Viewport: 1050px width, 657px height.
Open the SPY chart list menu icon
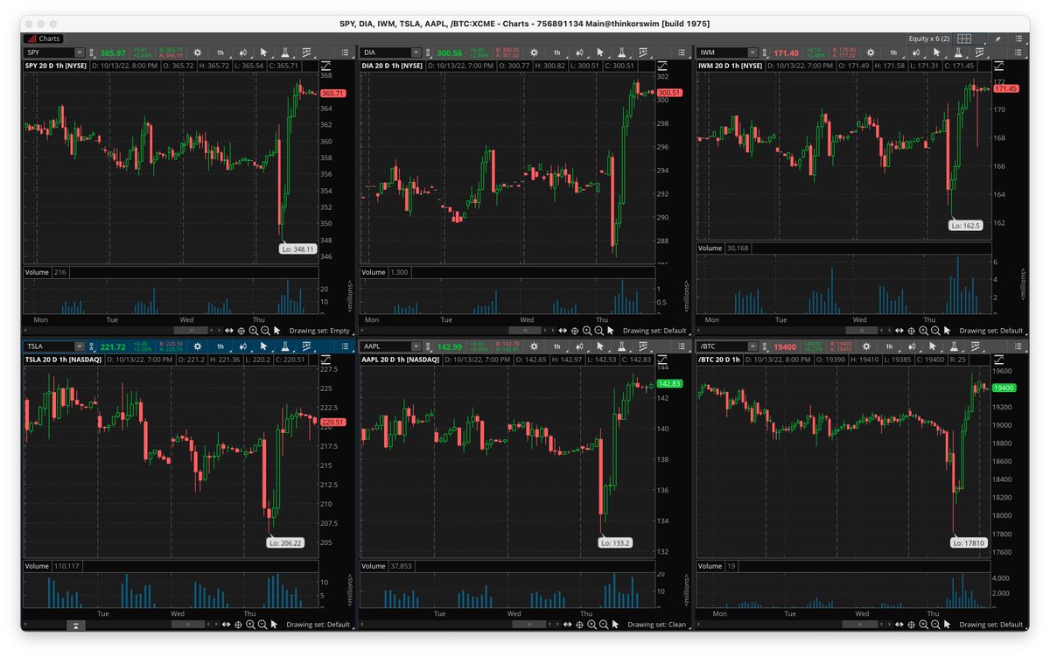[345, 52]
